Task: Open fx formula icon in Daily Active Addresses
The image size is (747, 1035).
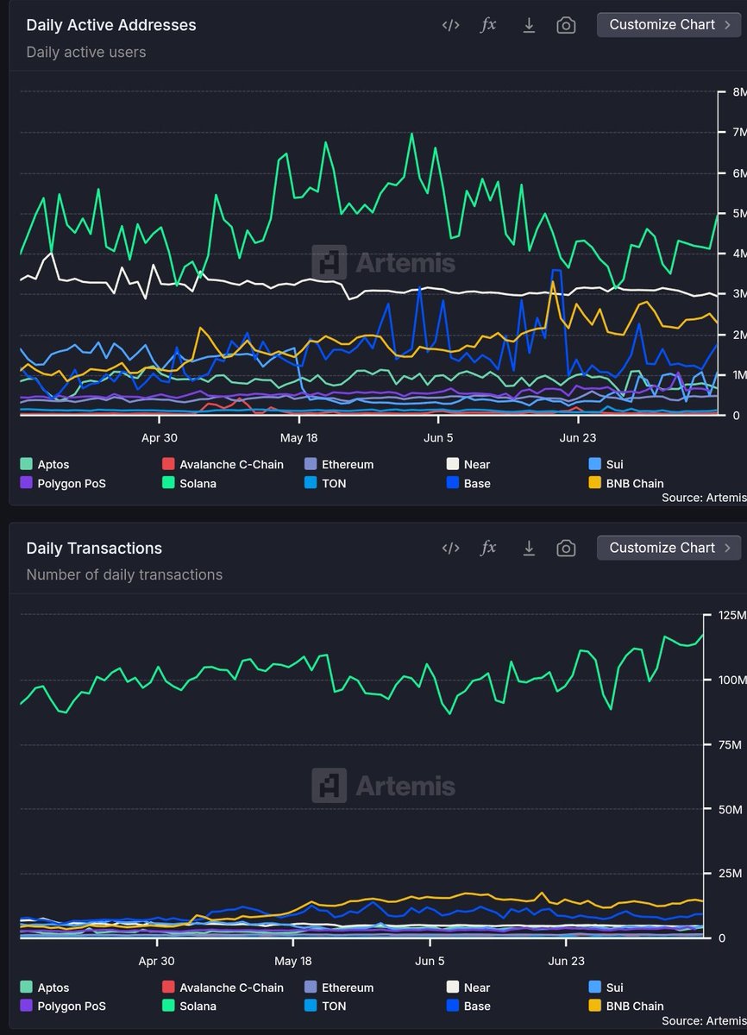Action: click(x=488, y=25)
